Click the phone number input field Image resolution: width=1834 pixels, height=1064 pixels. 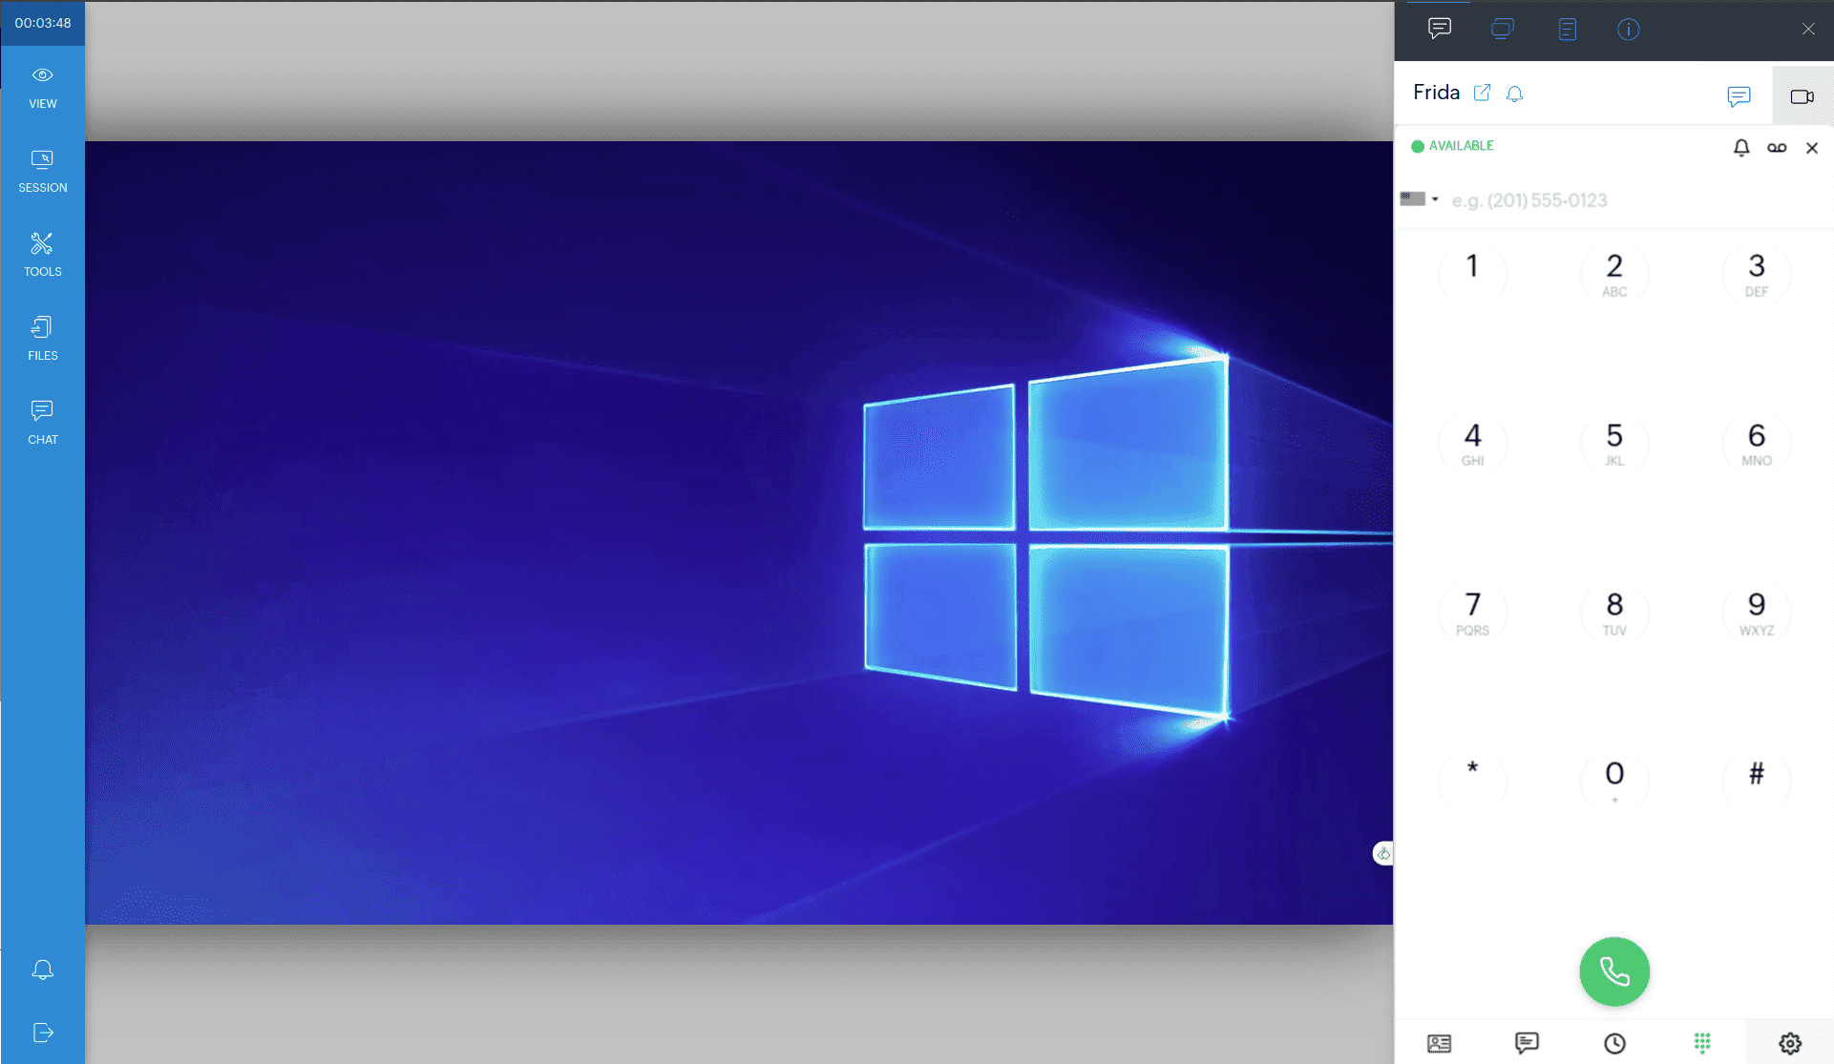pos(1623,200)
